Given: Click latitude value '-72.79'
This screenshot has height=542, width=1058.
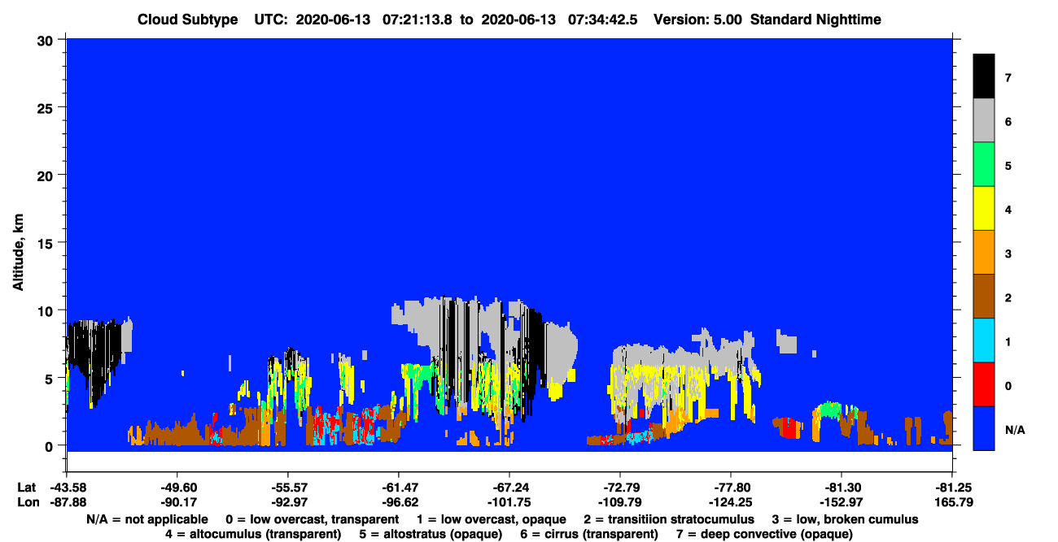Looking at the screenshot, I should coord(620,487).
